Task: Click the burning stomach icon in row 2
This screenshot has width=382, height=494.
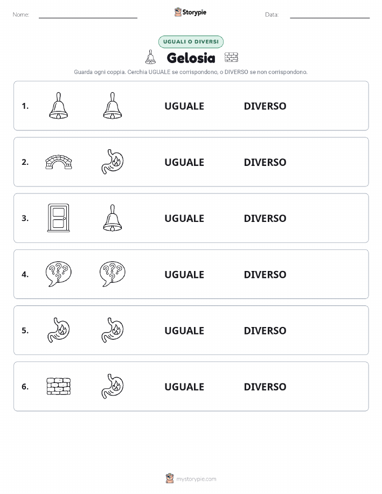Action: coord(113,162)
